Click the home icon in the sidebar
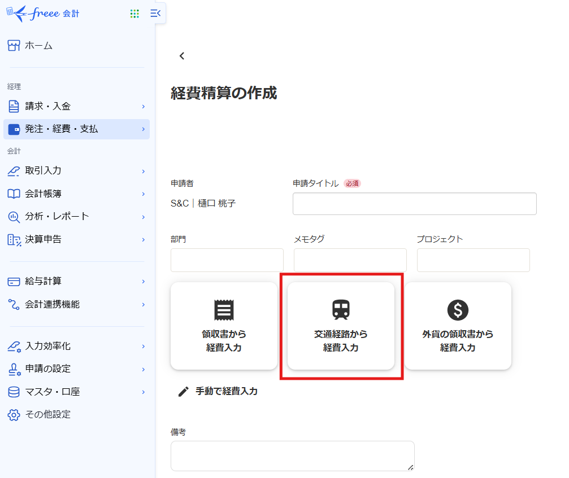Image resolution: width=569 pixels, height=478 pixels. pyautogui.click(x=14, y=46)
